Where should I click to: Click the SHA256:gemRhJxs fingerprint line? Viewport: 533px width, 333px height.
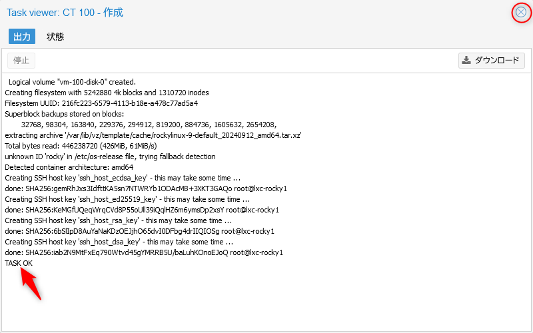pos(146,188)
